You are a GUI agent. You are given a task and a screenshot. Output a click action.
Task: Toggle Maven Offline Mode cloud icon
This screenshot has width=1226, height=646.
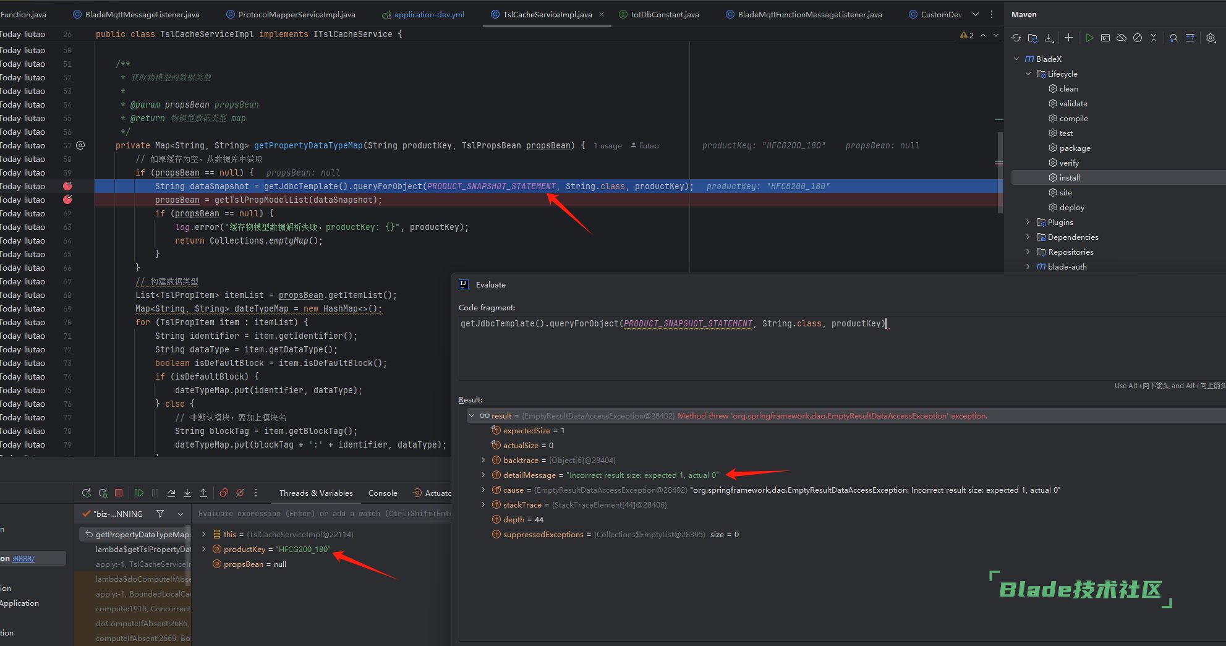1122,38
